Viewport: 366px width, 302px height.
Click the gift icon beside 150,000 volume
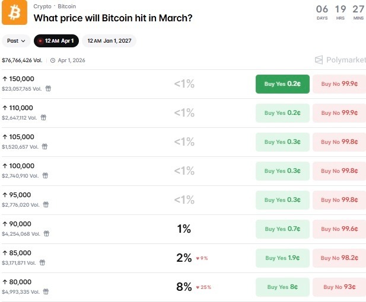(x=48, y=88)
